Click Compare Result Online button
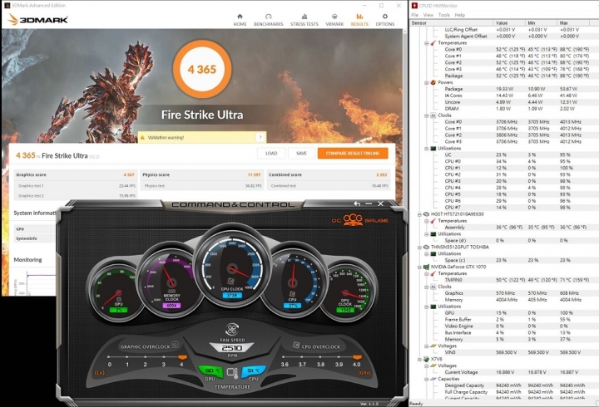 pyautogui.click(x=353, y=154)
